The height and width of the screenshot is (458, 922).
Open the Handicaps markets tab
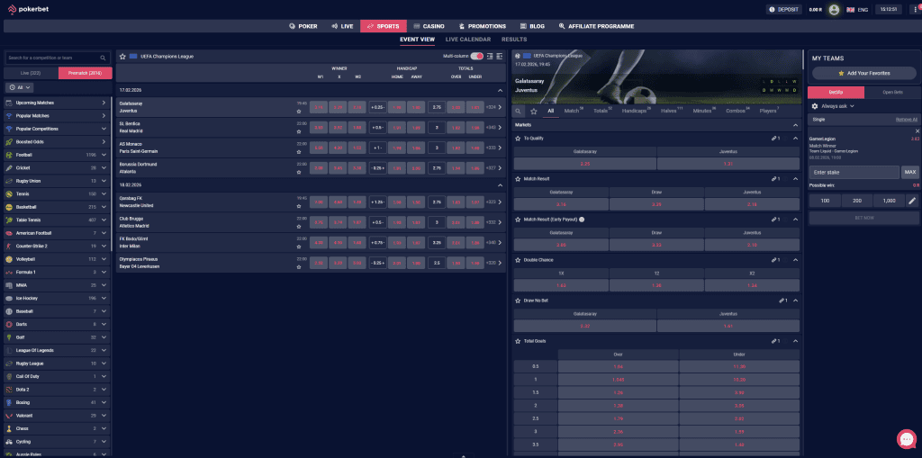click(637, 111)
